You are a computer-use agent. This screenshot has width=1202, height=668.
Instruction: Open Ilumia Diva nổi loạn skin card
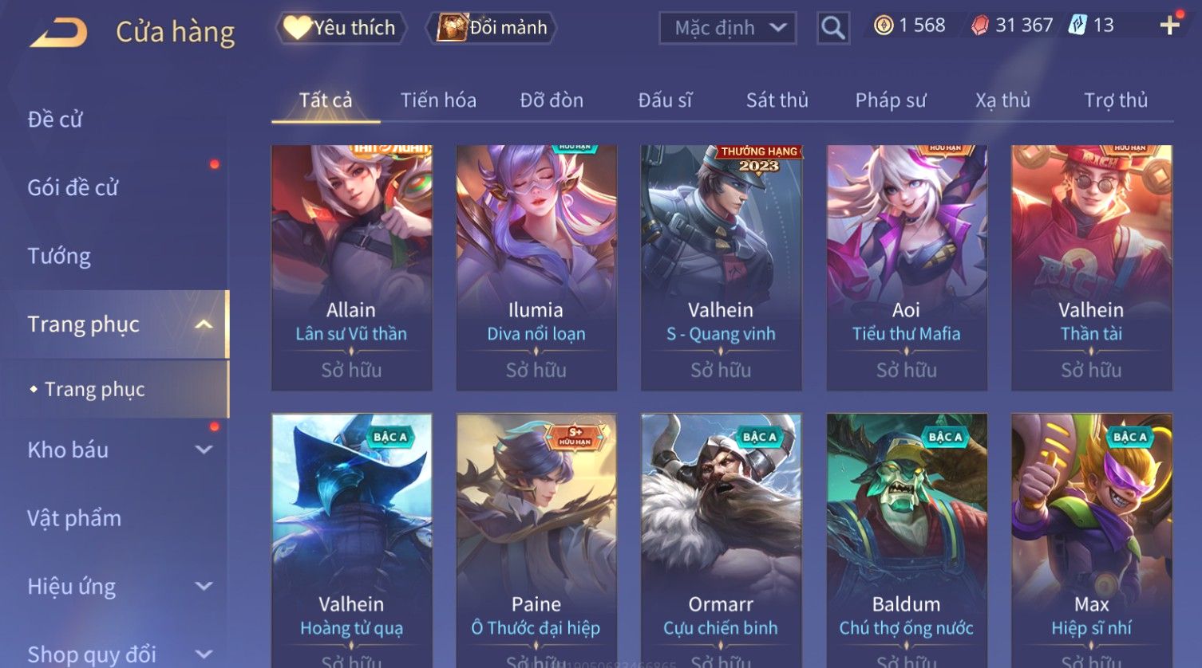click(536, 268)
